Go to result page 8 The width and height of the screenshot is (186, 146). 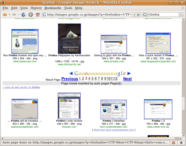(x=102, y=78)
